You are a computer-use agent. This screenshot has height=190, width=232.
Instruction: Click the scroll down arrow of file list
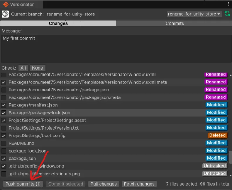point(230,175)
